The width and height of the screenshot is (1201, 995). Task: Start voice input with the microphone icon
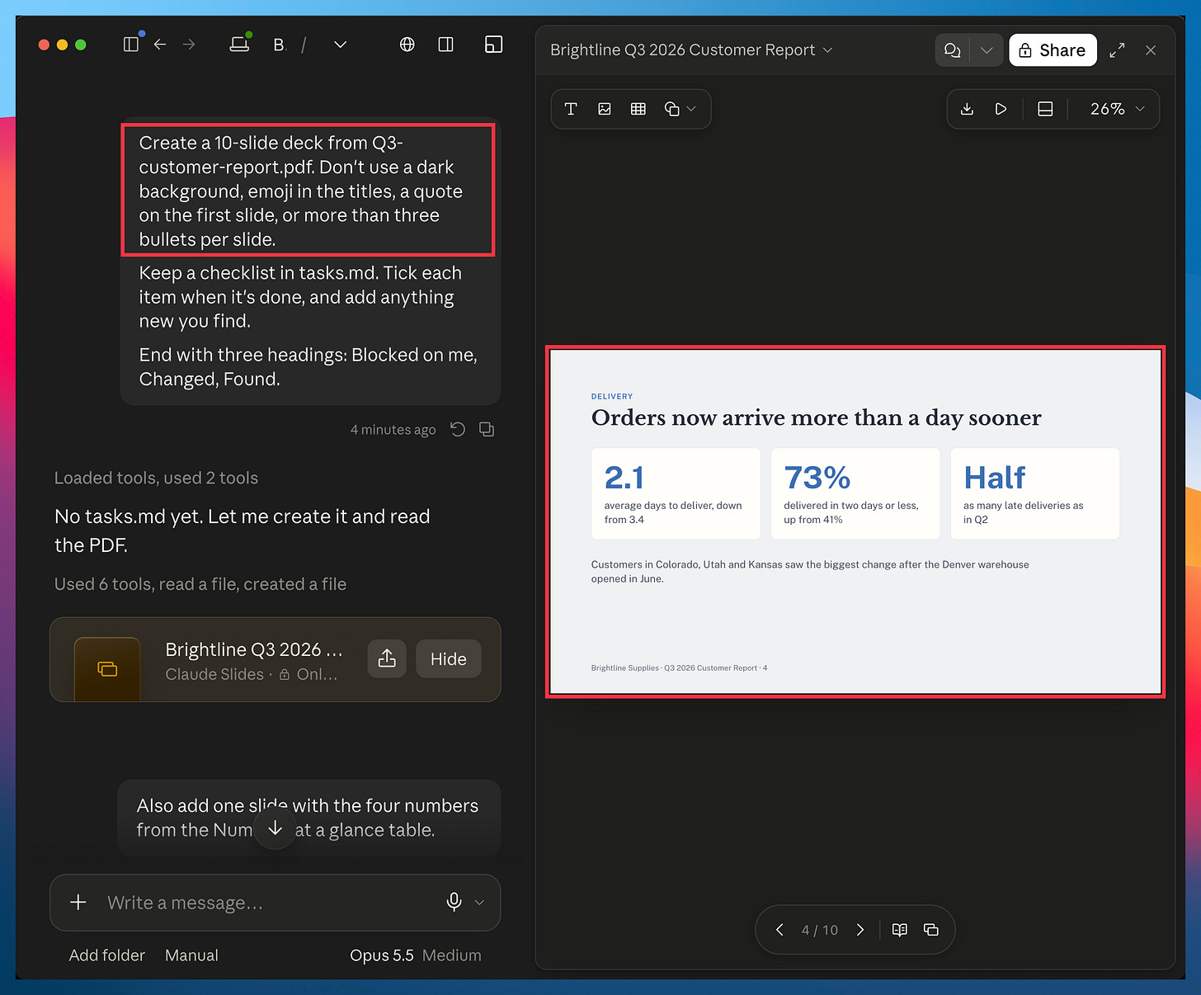tap(454, 903)
